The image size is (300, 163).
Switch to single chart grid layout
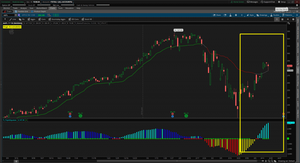pos(277,19)
